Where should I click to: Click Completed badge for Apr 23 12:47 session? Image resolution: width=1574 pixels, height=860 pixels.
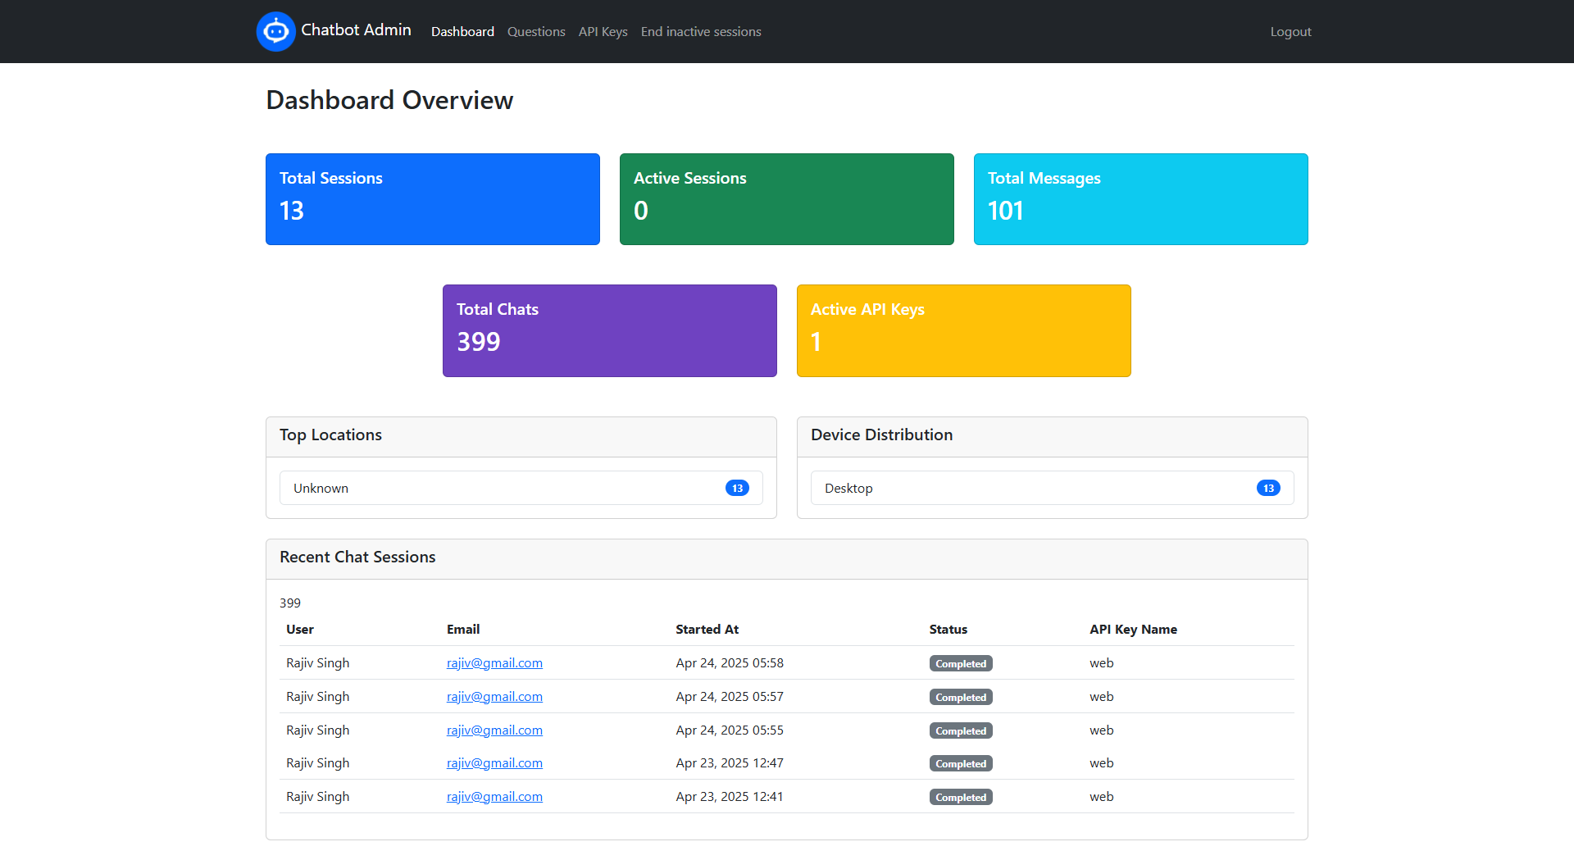[961, 763]
